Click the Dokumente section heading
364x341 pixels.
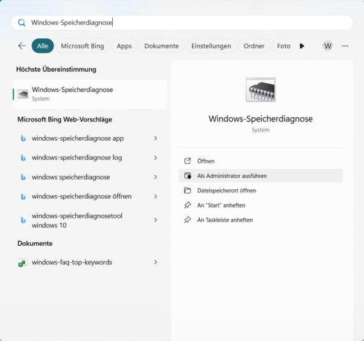[35, 243]
